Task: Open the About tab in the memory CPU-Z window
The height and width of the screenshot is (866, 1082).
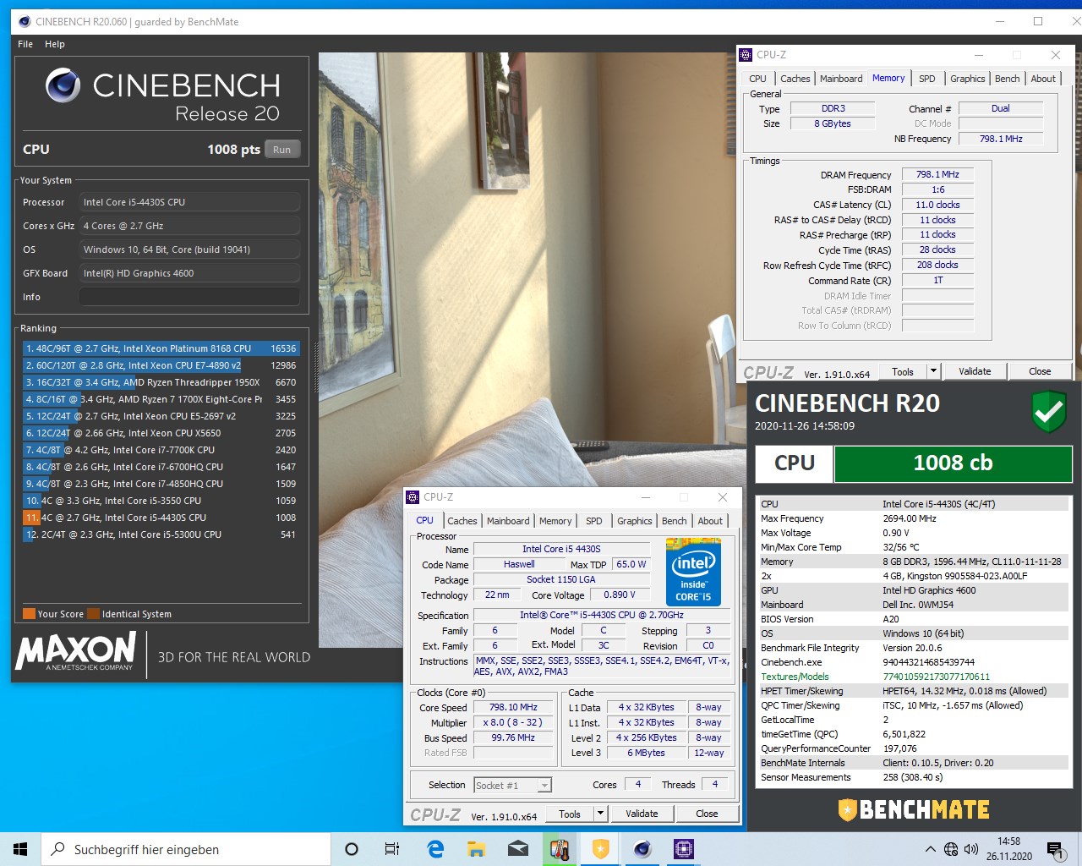Action: point(1043,79)
